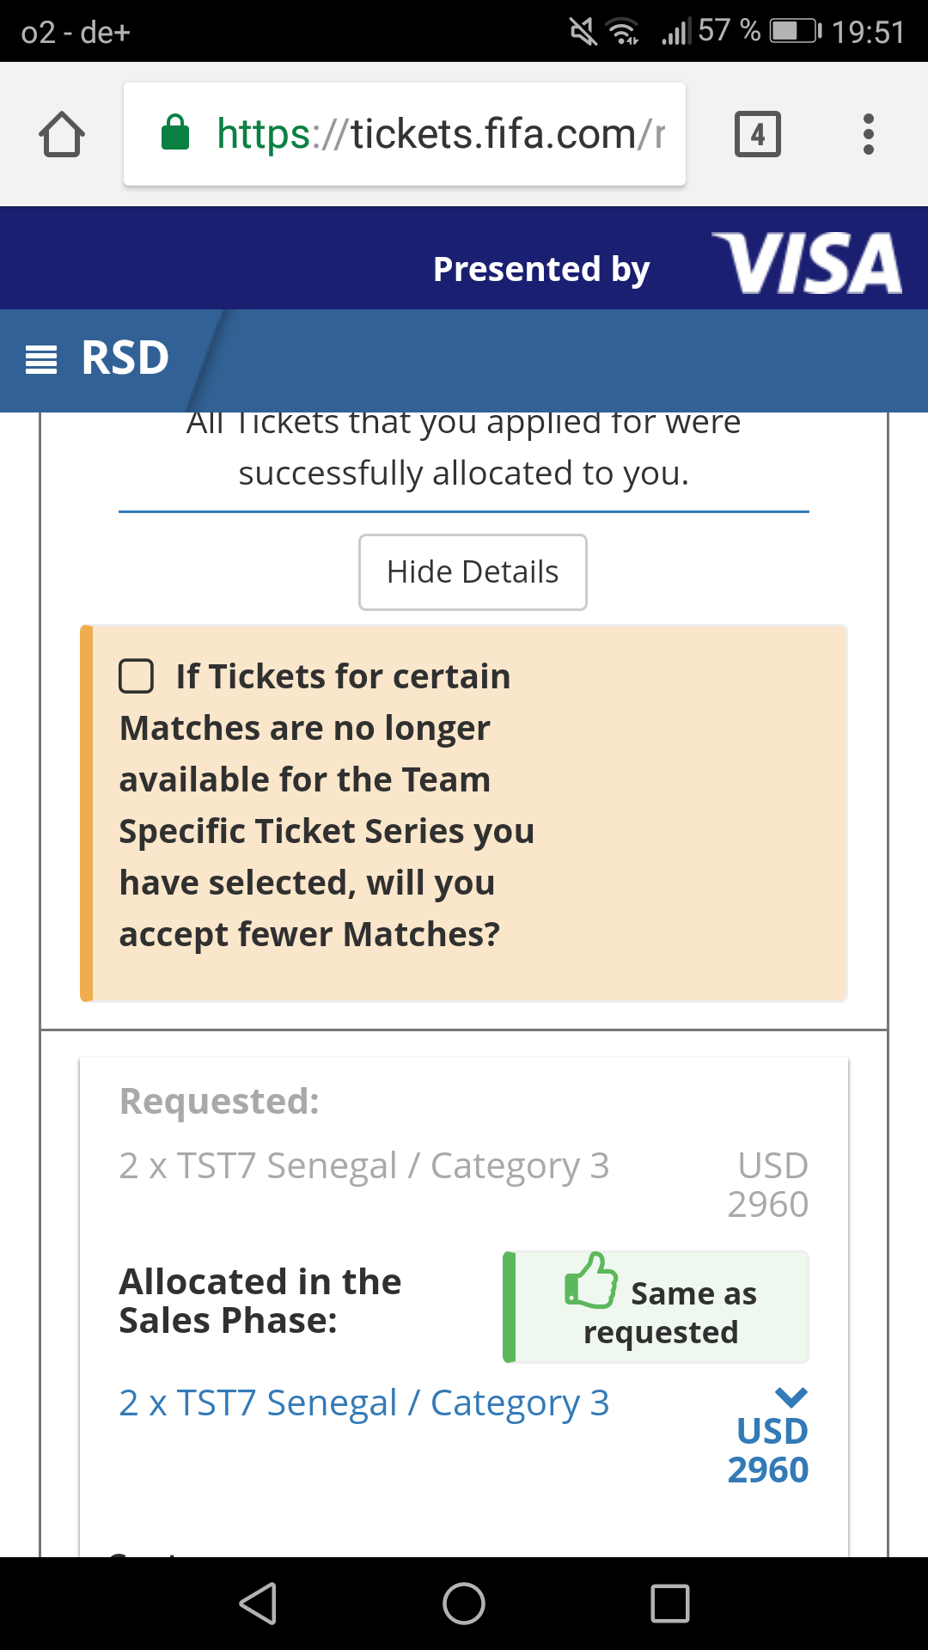Tap the battery indicator in status bar
This screenshot has width=928, height=1650.
pos(795,32)
